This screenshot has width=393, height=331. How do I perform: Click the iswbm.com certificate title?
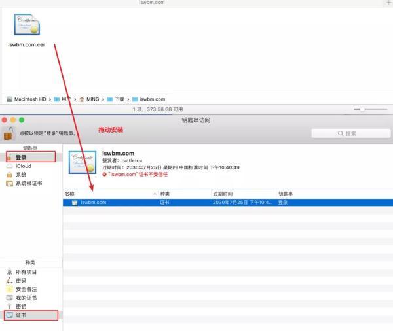(x=118, y=153)
